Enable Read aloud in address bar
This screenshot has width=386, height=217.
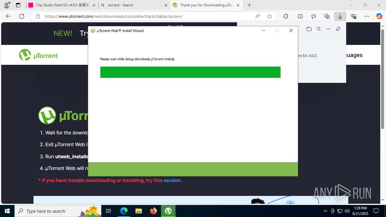click(258, 16)
